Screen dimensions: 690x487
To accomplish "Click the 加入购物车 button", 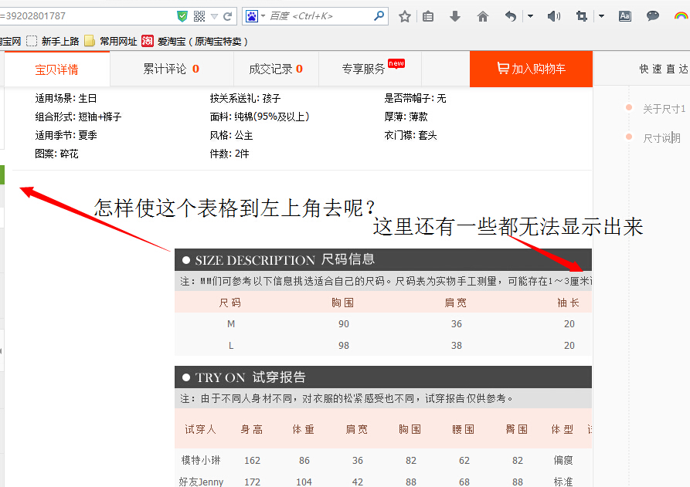I will coord(531,69).
